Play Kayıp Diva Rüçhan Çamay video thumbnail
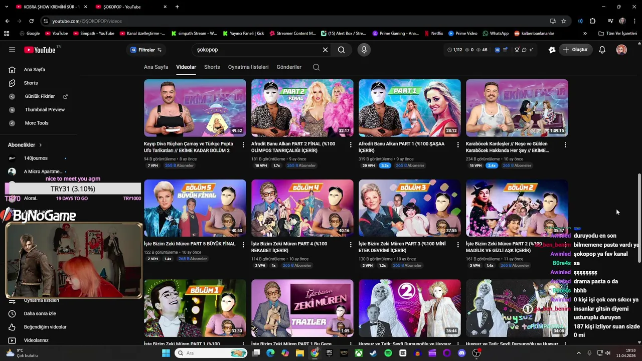The image size is (642, 361). click(x=195, y=108)
